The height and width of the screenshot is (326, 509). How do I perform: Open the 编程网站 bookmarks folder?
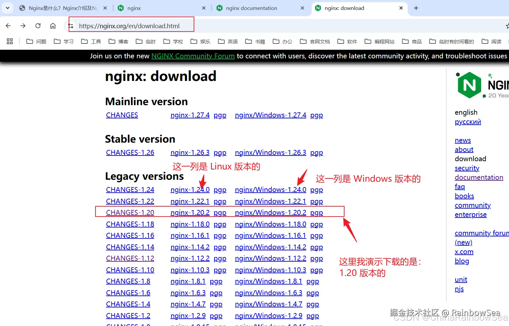(380, 41)
